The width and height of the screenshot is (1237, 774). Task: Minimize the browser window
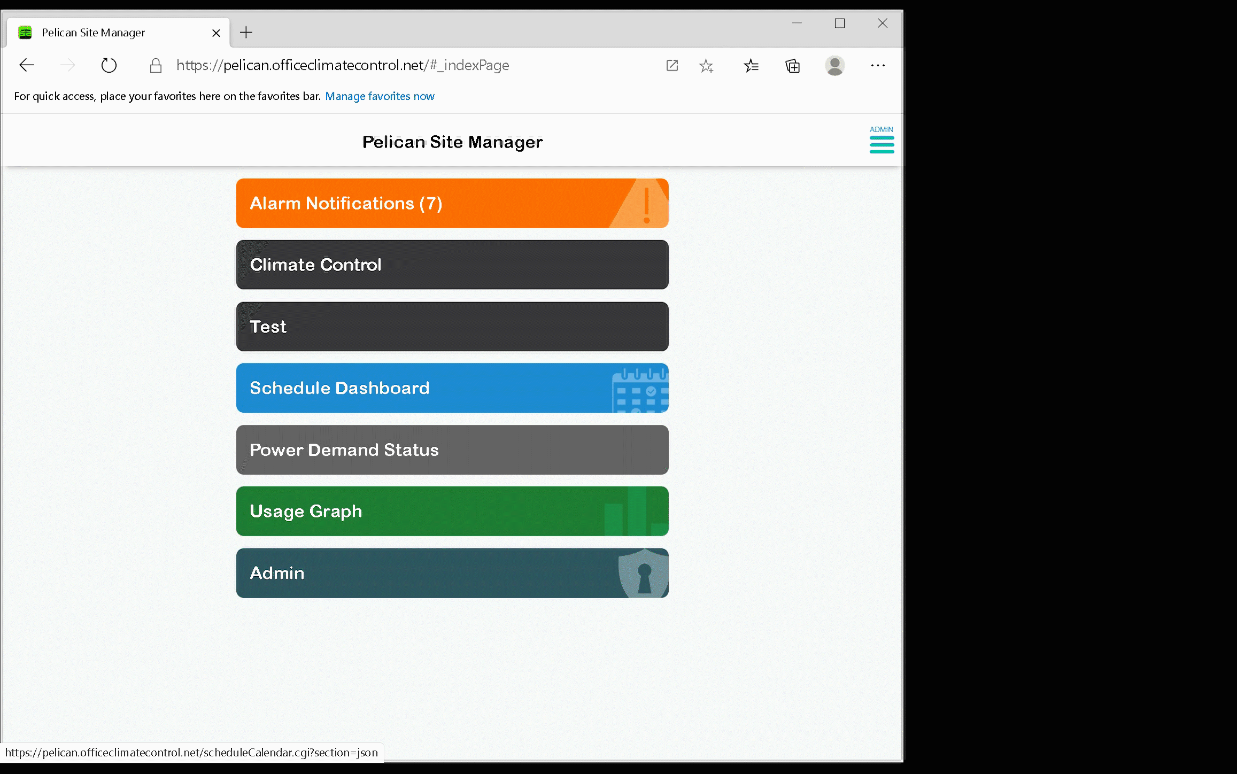tap(797, 23)
